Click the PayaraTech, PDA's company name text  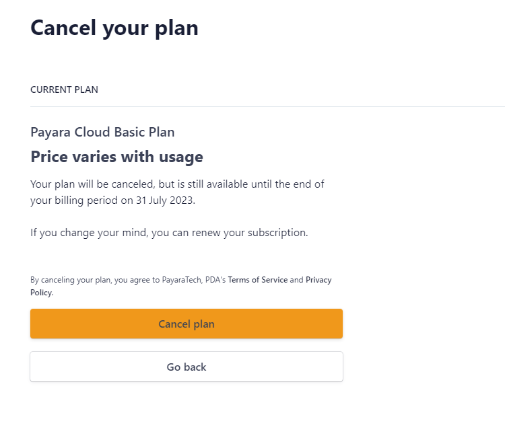pyautogui.click(x=193, y=280)
